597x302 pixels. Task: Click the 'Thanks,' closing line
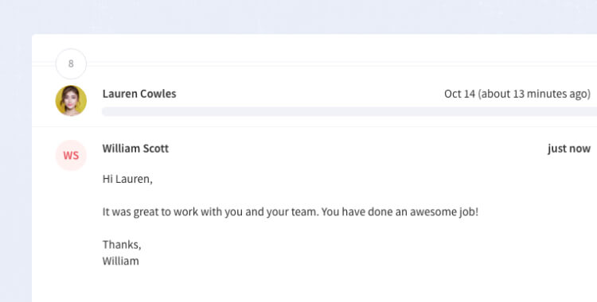122,245
